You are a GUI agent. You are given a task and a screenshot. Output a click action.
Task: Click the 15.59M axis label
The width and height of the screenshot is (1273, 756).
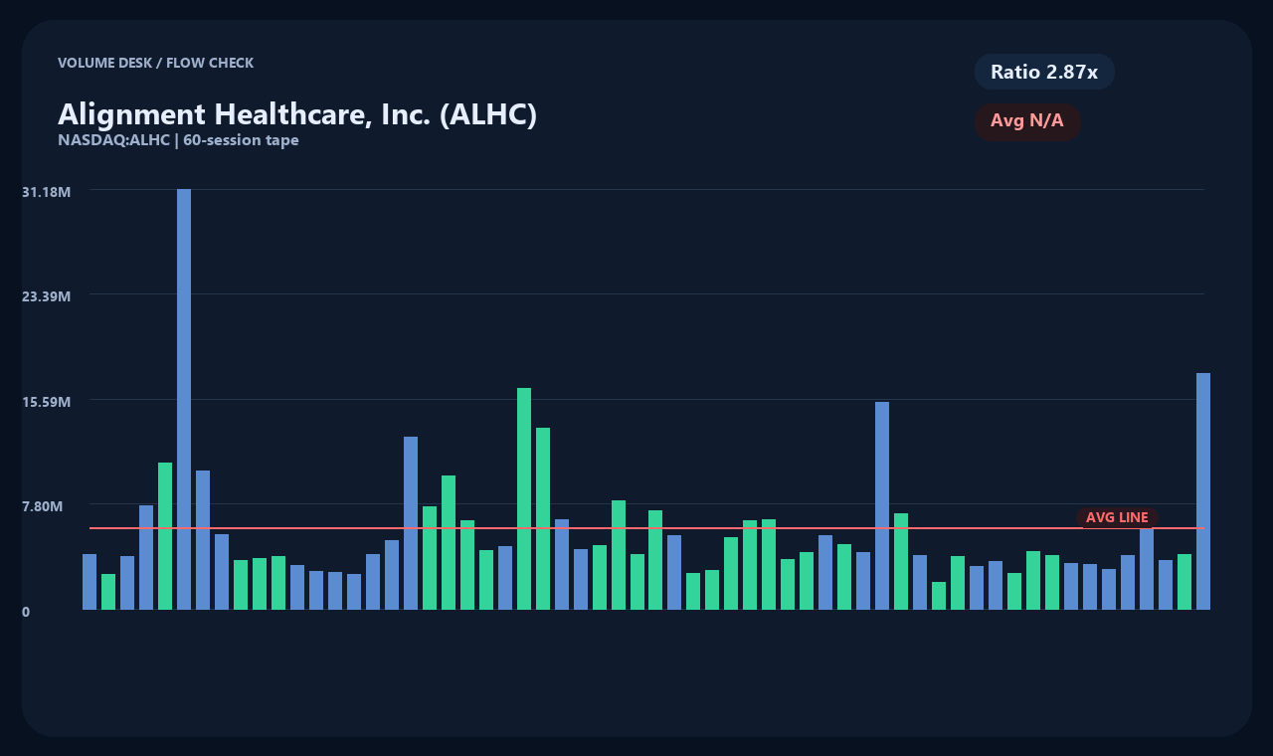46,402
